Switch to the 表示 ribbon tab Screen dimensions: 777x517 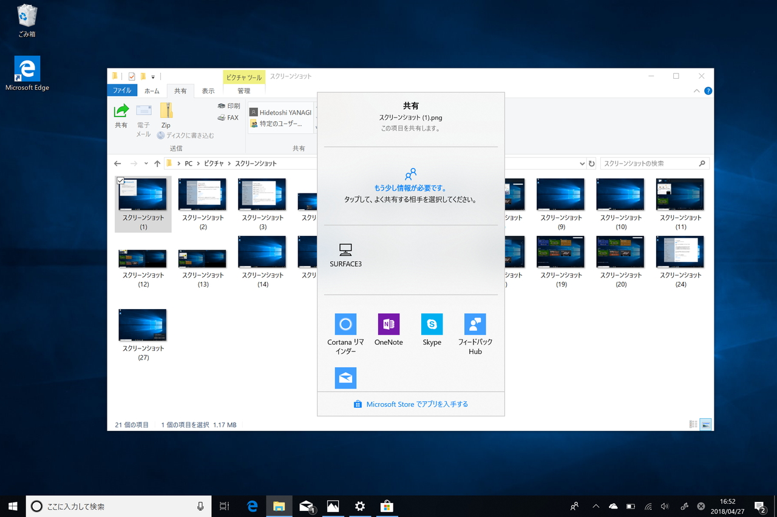208,91
